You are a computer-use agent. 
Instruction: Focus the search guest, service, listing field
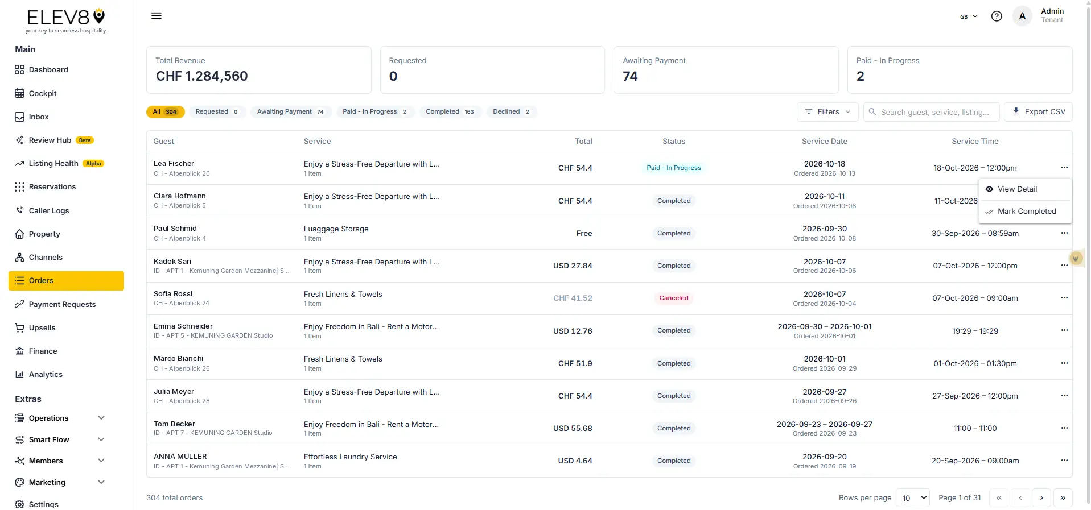(931, 112)
